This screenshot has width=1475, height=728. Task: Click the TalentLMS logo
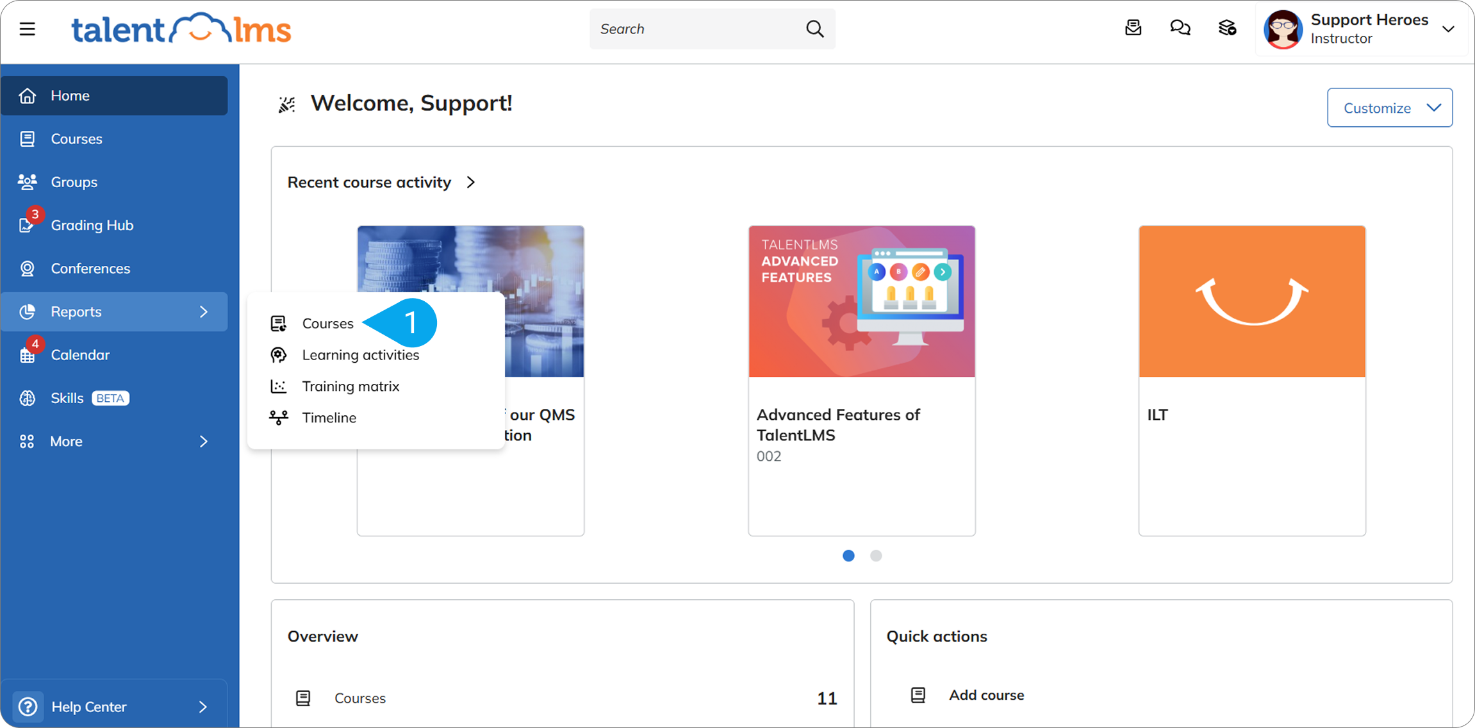pyautogui.click(x=181, y=29)
